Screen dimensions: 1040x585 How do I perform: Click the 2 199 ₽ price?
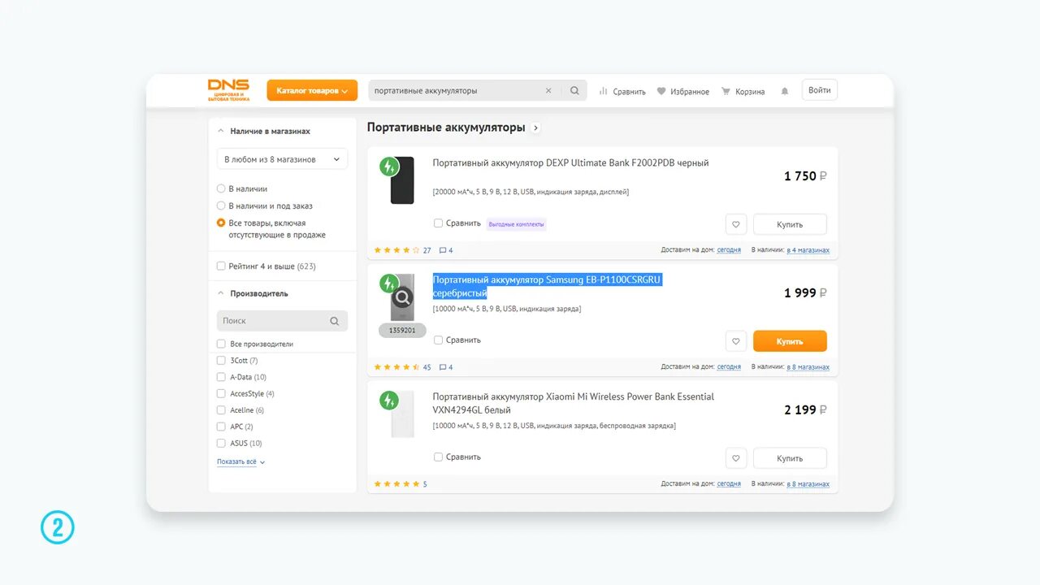[805, 410]
